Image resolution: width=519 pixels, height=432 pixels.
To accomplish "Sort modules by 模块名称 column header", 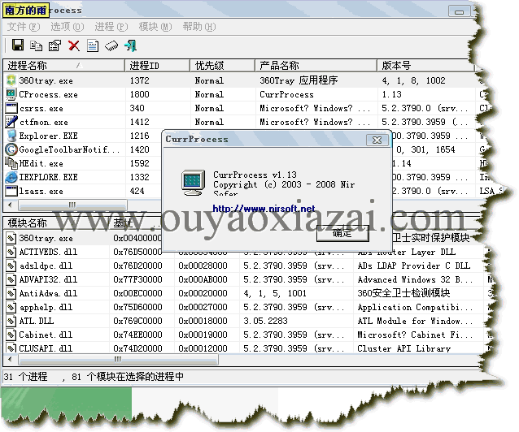I will (56, 222).
